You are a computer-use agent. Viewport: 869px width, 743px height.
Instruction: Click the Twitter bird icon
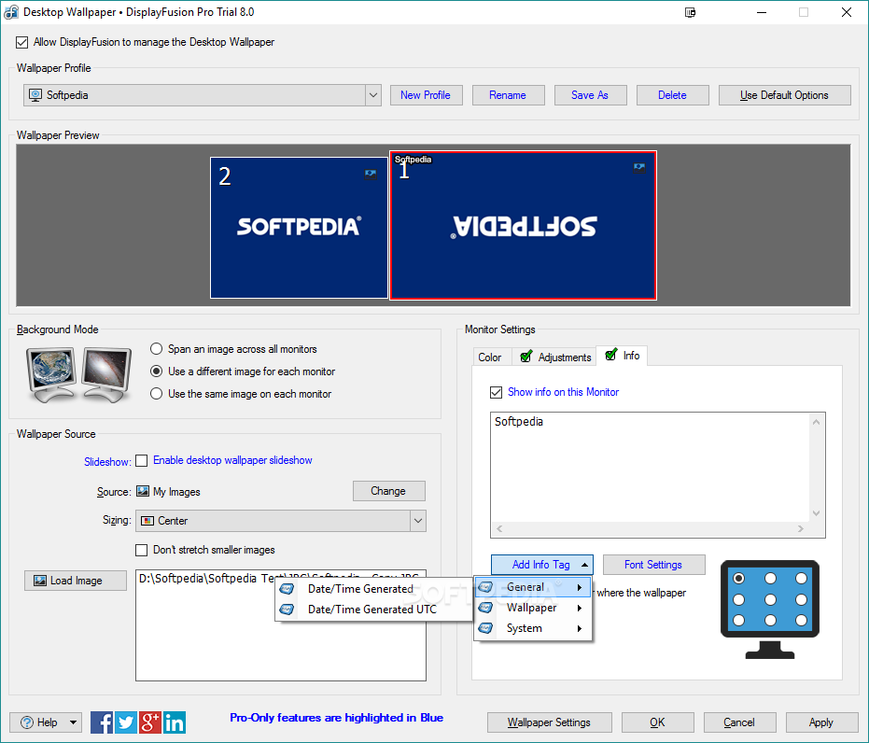coord(126,722)
